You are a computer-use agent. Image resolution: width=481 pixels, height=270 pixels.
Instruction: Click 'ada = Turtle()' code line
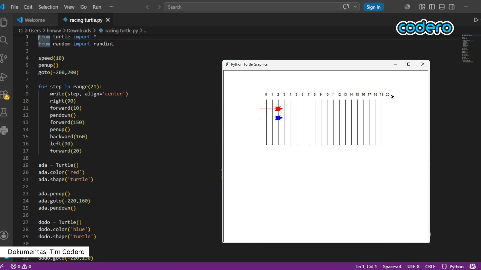[x=58, y=165]
